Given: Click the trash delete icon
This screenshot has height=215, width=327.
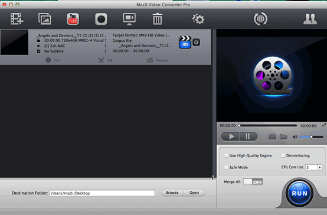Looking at the screenshot, I should coord(157,19).
